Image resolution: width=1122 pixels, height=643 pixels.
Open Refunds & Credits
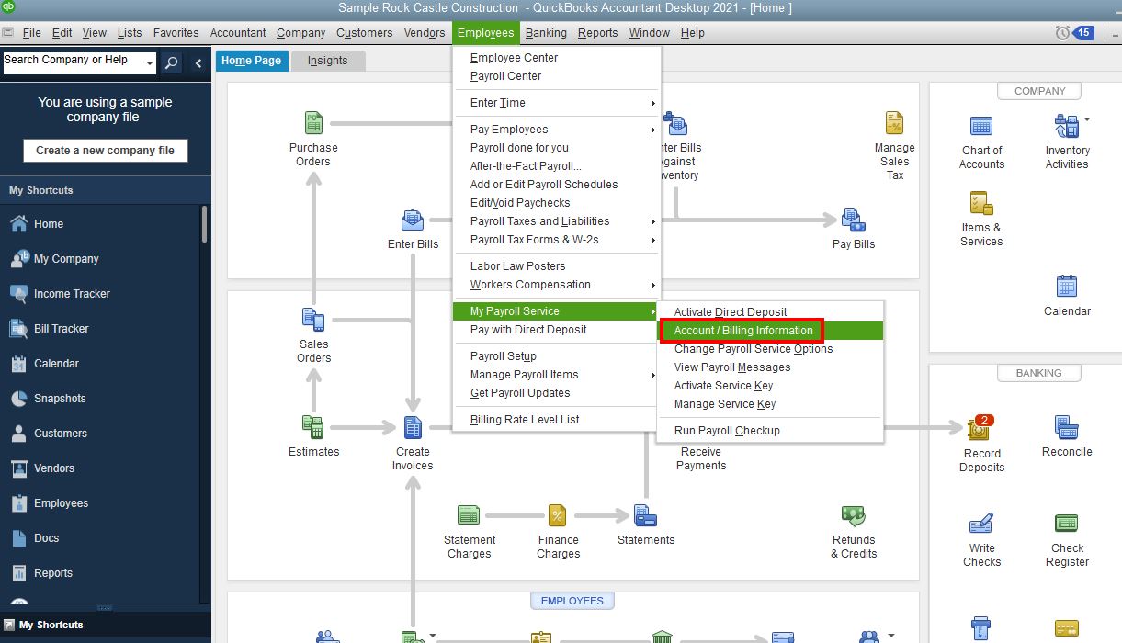854,515
